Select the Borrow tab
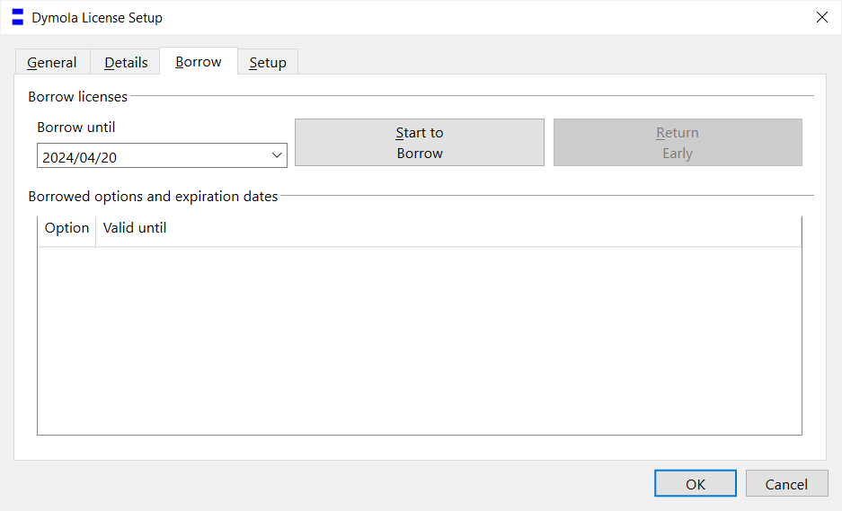842x511 pixels. 199,61
